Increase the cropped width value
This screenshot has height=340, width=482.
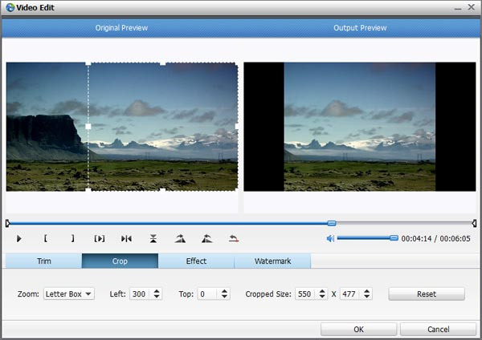pyautogui.click(x=322, y=291)
